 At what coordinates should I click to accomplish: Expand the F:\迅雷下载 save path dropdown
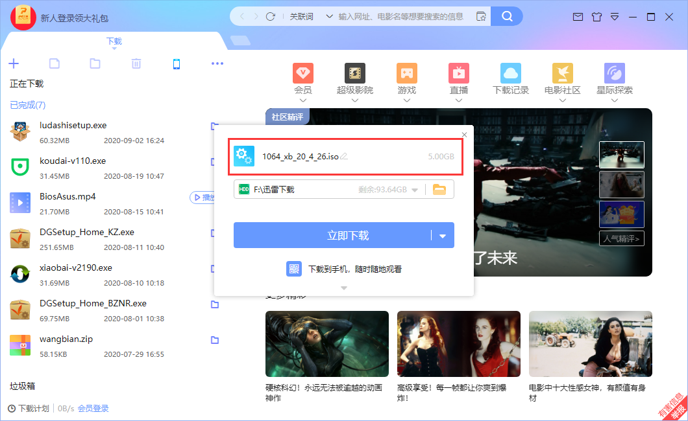415,190
